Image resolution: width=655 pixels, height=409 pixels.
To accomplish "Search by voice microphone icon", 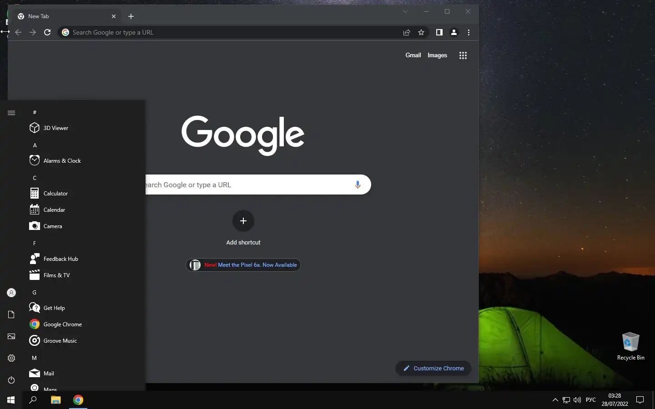I will [358, 185].
